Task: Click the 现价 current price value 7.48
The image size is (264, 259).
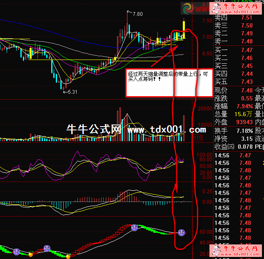Action: 247,91
